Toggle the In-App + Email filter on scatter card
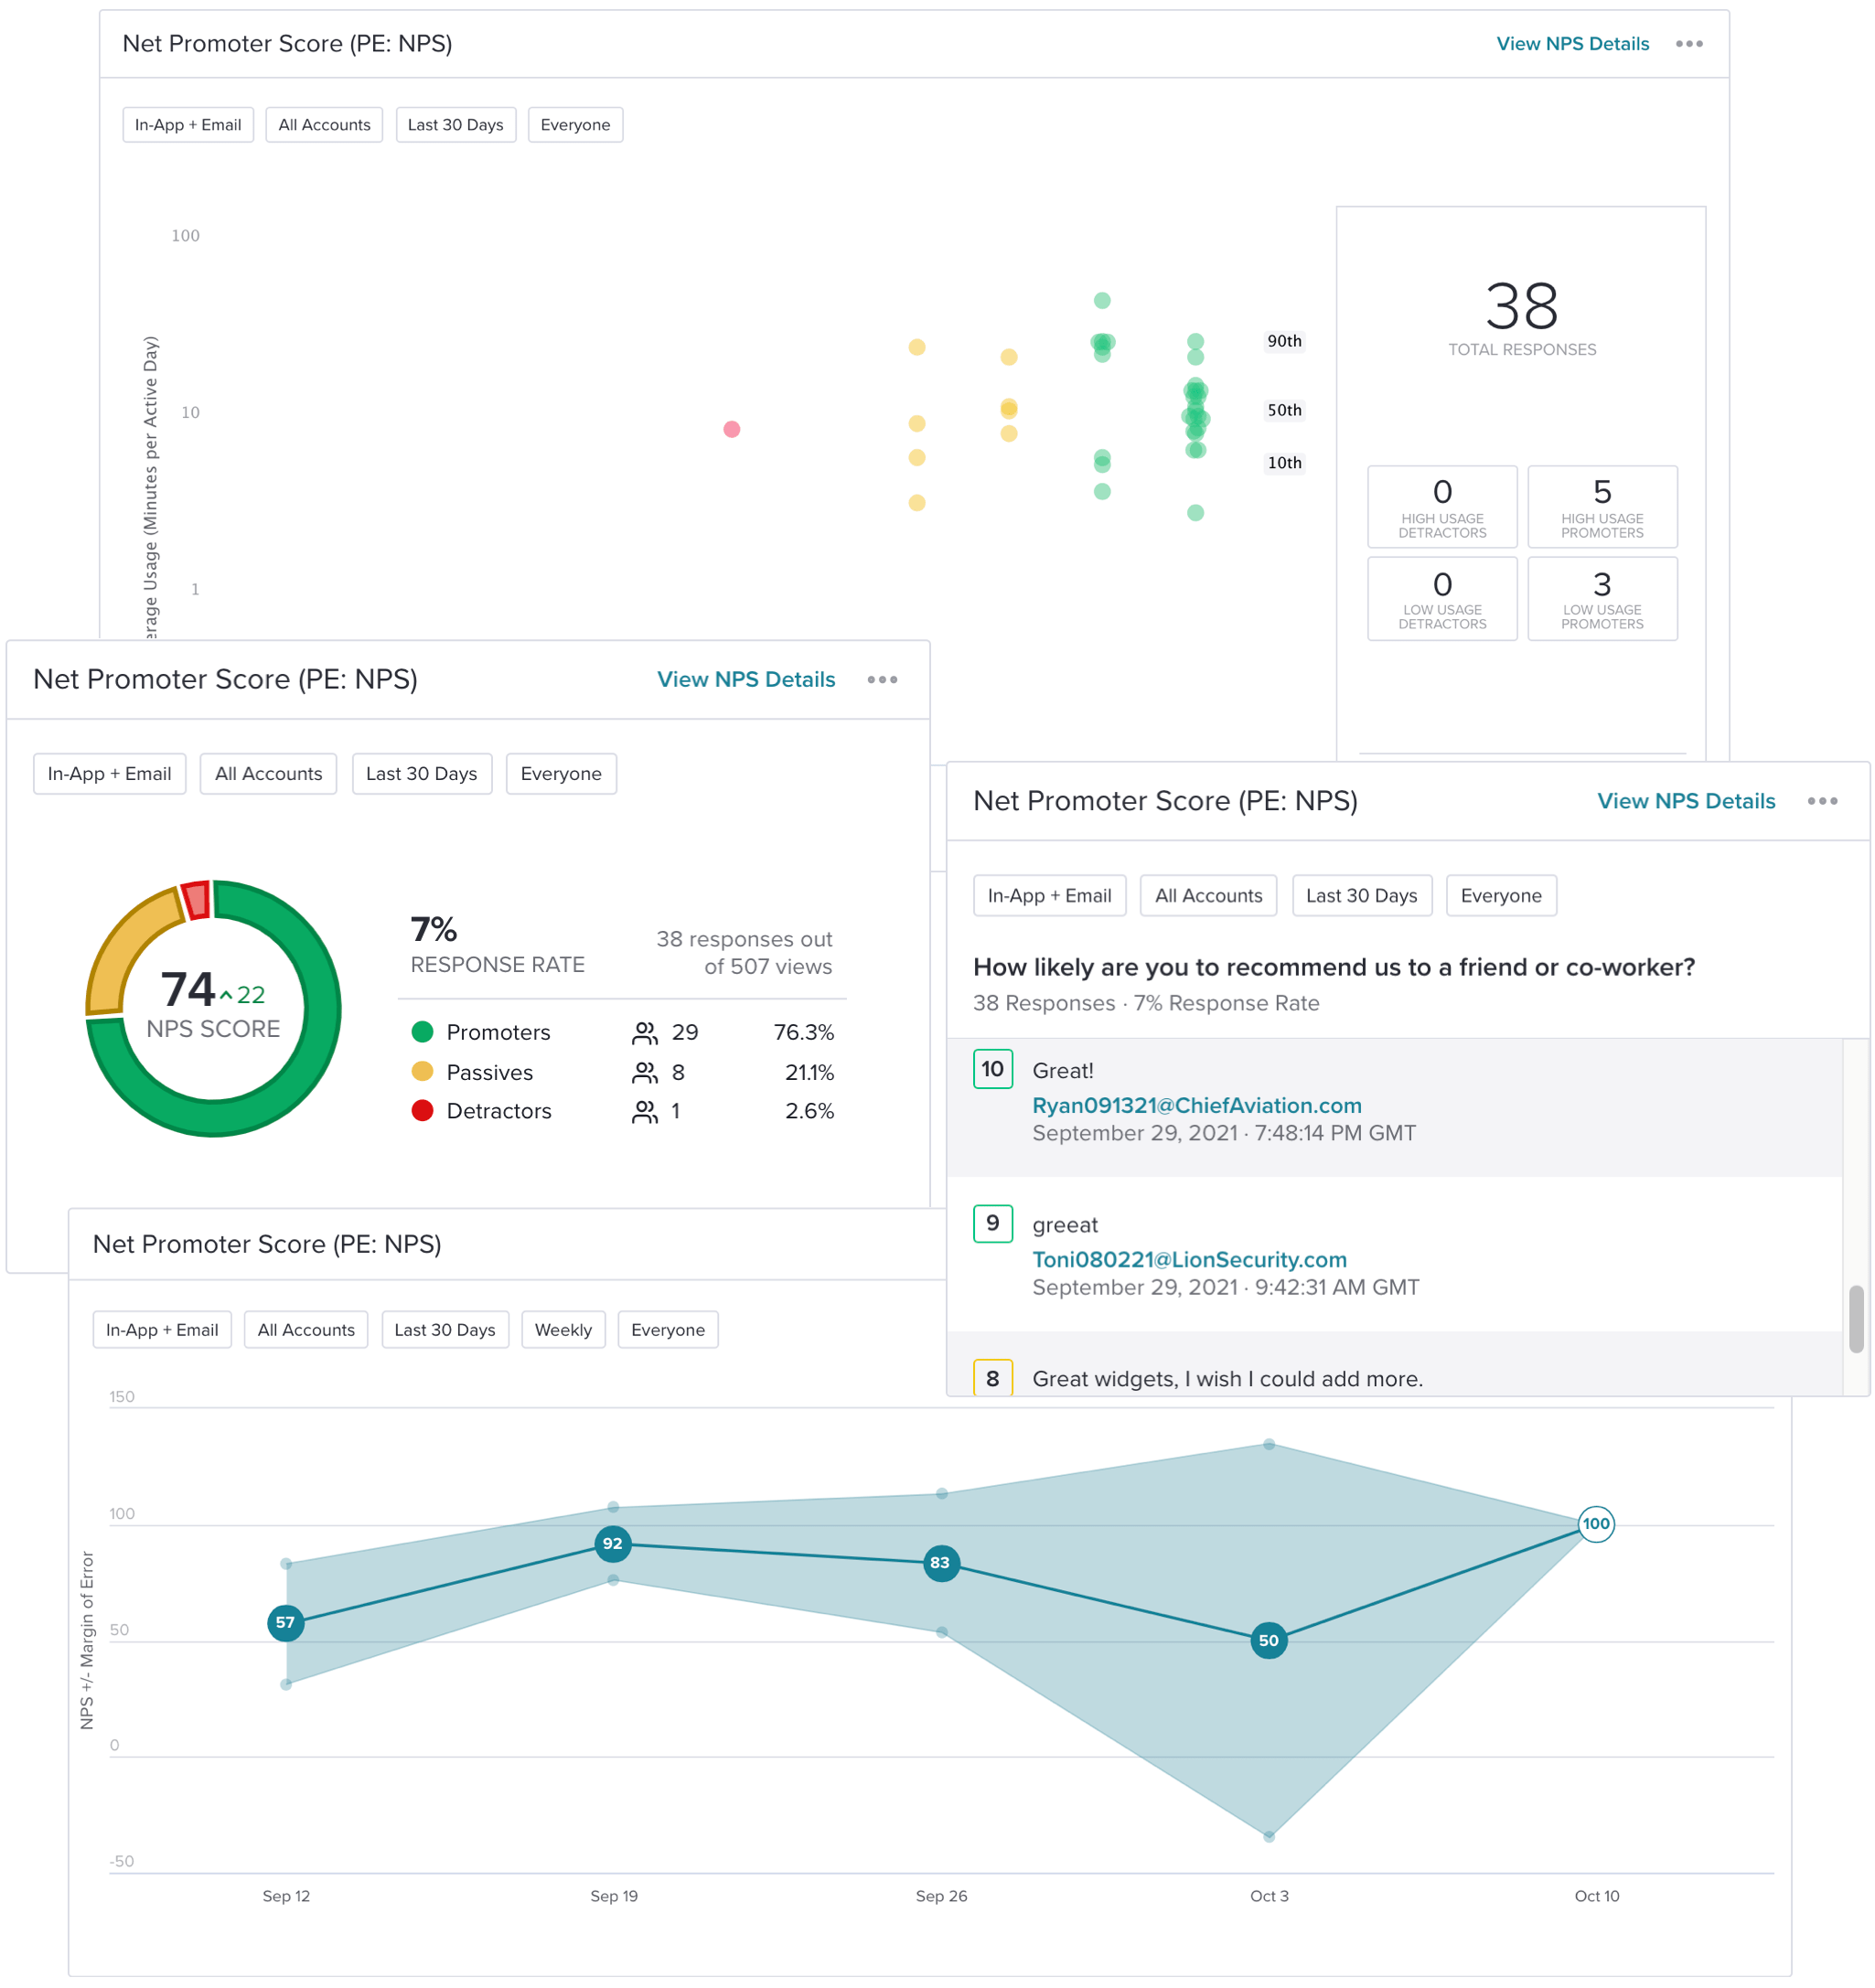Image resolution: width=1875 pixels, height=1988 pixels. [x=188, y=124]
